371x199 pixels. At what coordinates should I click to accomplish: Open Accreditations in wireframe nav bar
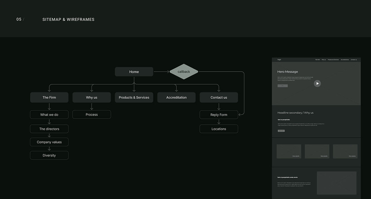[x=345, y=60]
